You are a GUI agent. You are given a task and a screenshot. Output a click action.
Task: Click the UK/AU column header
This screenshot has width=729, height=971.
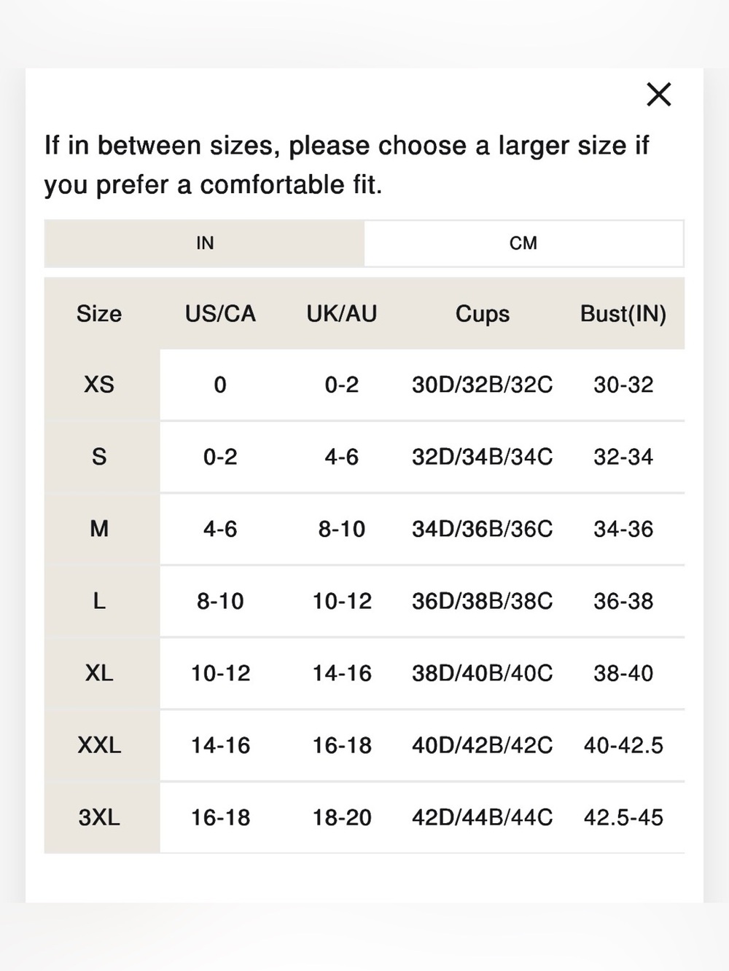point(342,314)
